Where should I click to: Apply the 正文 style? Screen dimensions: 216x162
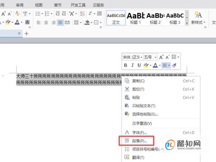point(116,18)
